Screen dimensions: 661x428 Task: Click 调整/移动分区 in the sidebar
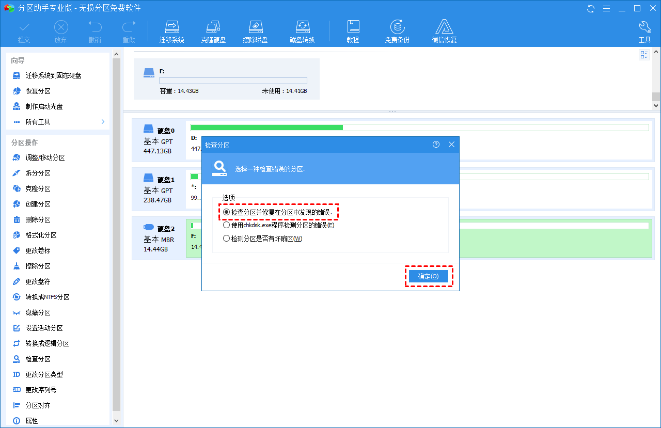click(45, 158)
